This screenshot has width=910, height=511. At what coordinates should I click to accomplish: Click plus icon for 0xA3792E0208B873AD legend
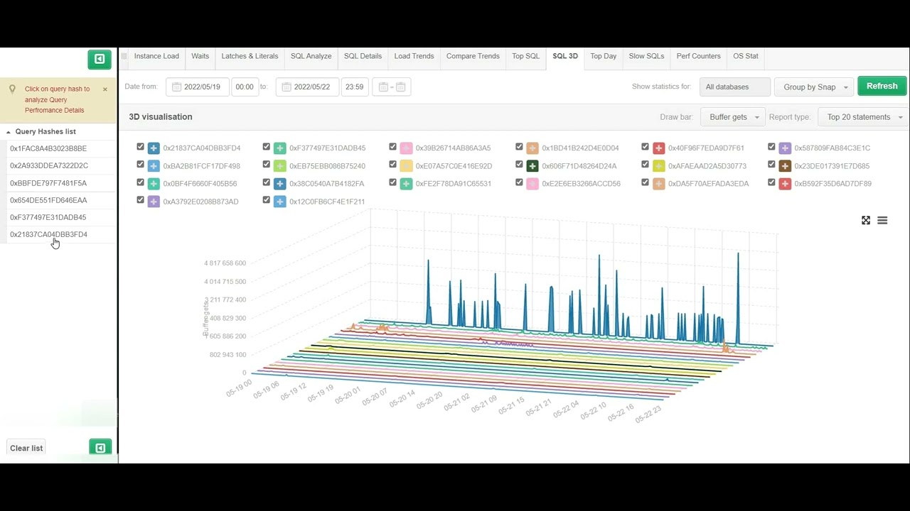(x=154, y=202)
